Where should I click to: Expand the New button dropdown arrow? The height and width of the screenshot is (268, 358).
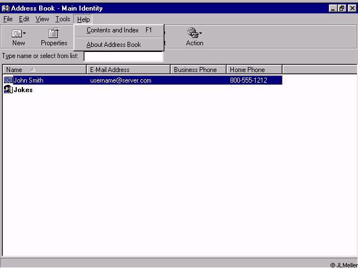[x=25, y=33]
